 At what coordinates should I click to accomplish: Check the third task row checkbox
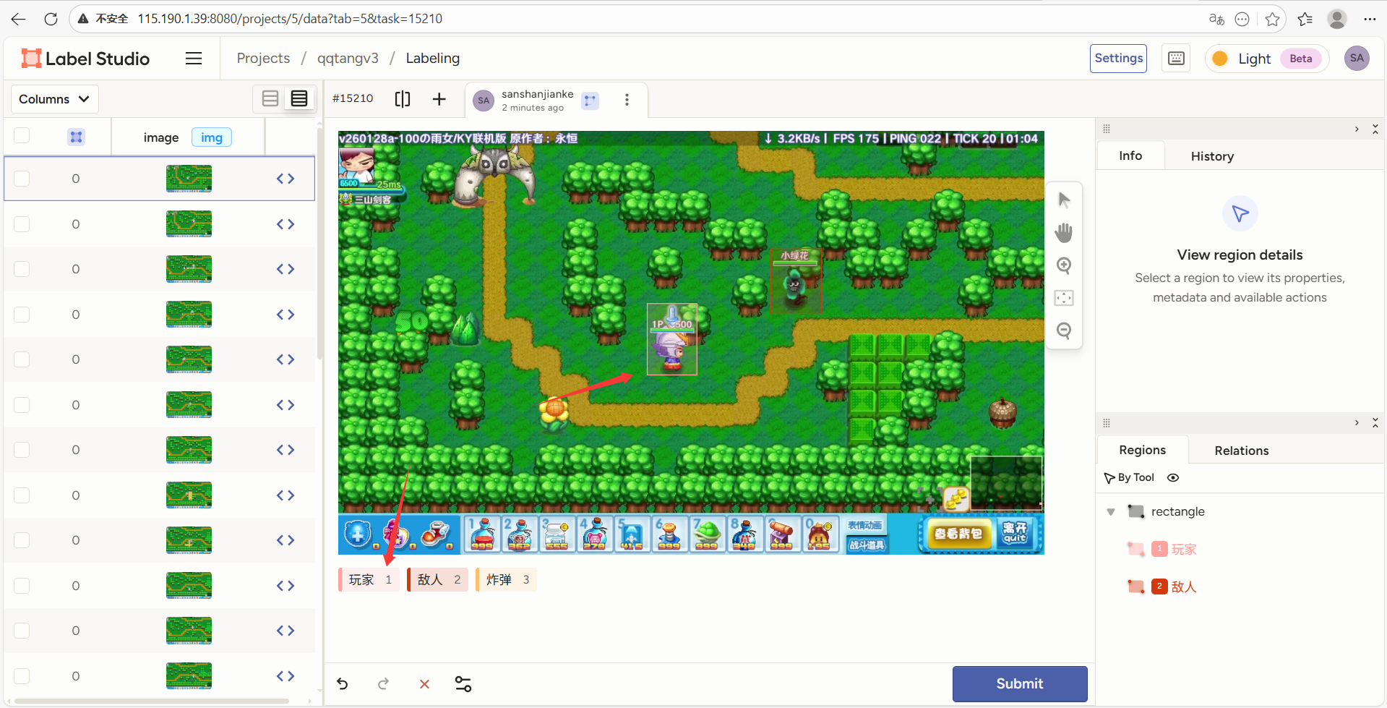(x=22, y=269)
